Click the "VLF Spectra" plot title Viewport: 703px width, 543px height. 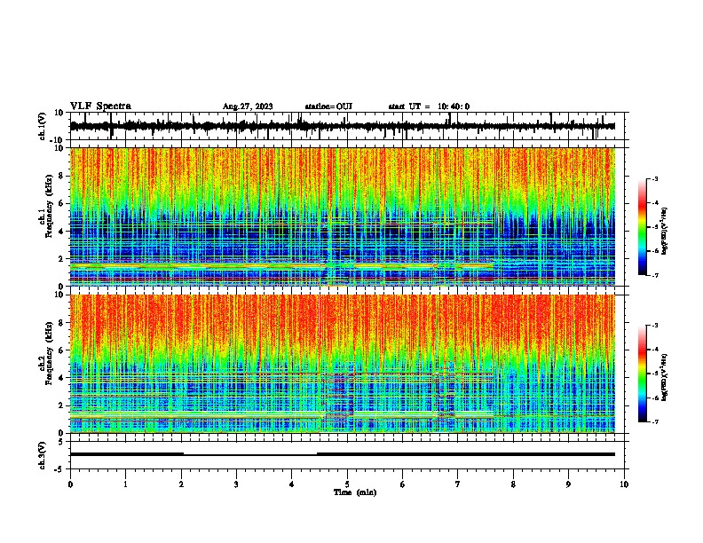100,106
